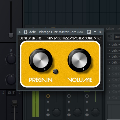120x120 pixels.
Task: Open the preset grid icon in plugin title bar
Action: (x=89, y=32)
